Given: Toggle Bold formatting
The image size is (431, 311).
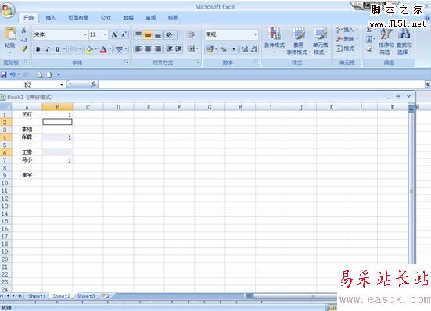Looking at the screenshot, I should [38, 49].
